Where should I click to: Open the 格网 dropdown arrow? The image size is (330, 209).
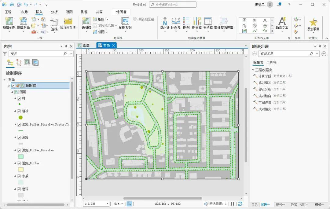pyautogui.click(x=107, y=32)
